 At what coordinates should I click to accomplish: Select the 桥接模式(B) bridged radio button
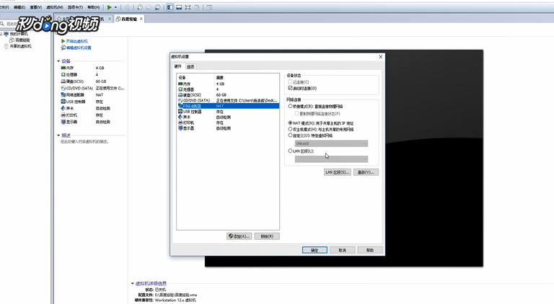pos(291,106)
